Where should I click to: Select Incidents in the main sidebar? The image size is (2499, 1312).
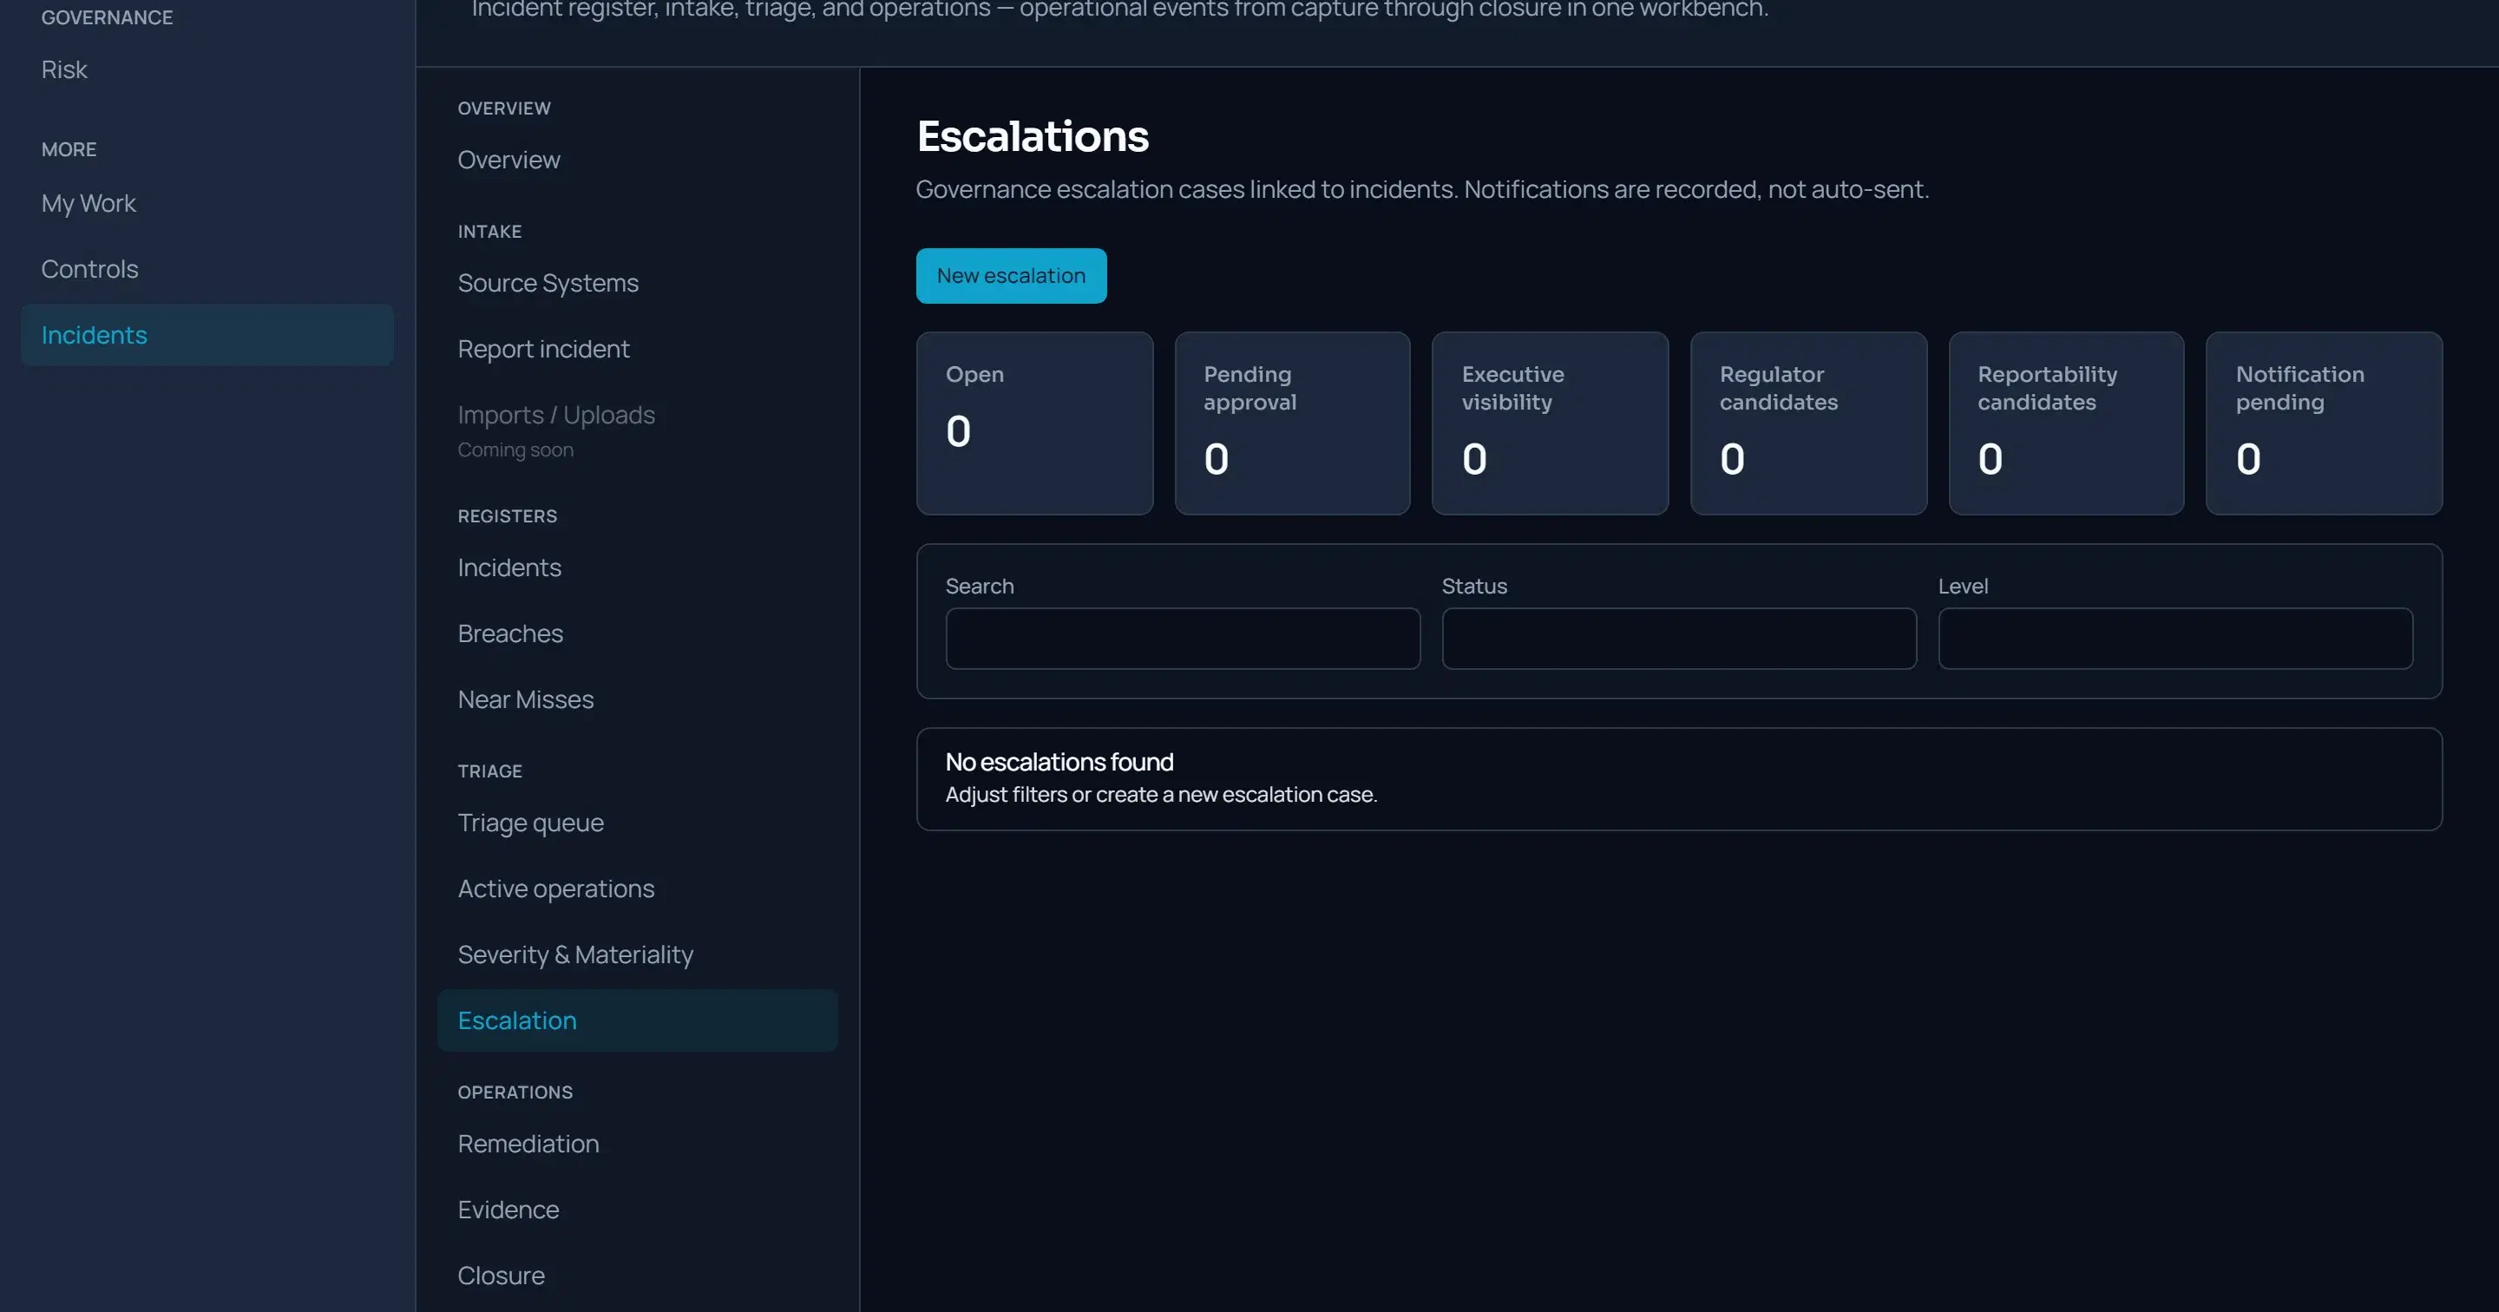(207, 335)
